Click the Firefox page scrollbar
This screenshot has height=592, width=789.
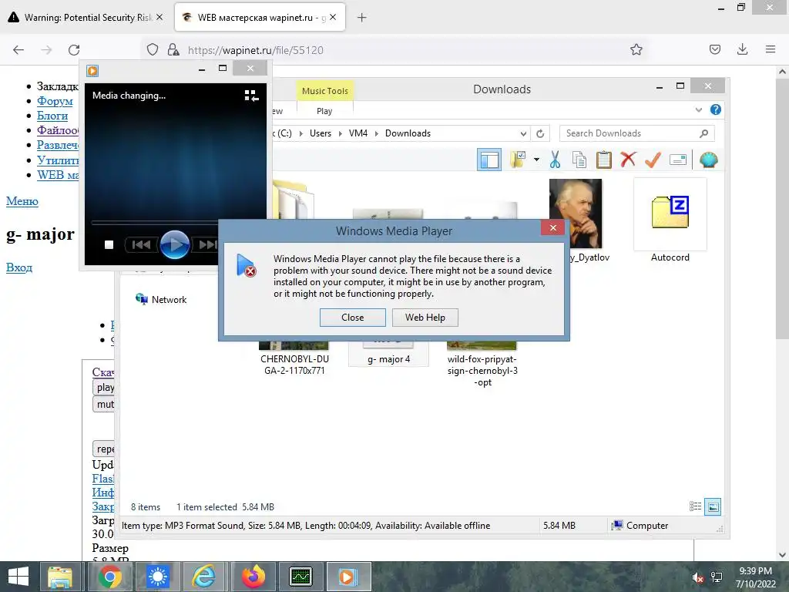point(782,207)
